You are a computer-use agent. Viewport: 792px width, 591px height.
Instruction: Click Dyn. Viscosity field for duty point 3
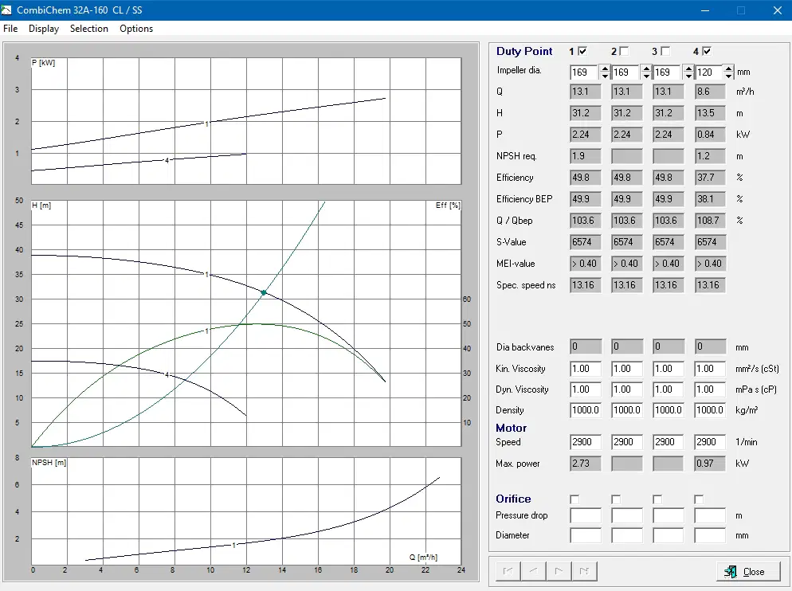point(668,389)
